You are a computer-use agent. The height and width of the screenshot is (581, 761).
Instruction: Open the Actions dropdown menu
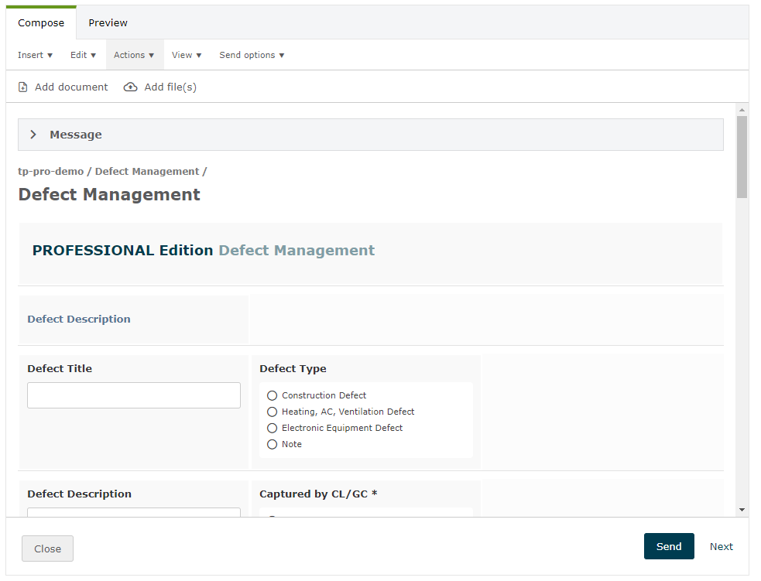point(134,56)
